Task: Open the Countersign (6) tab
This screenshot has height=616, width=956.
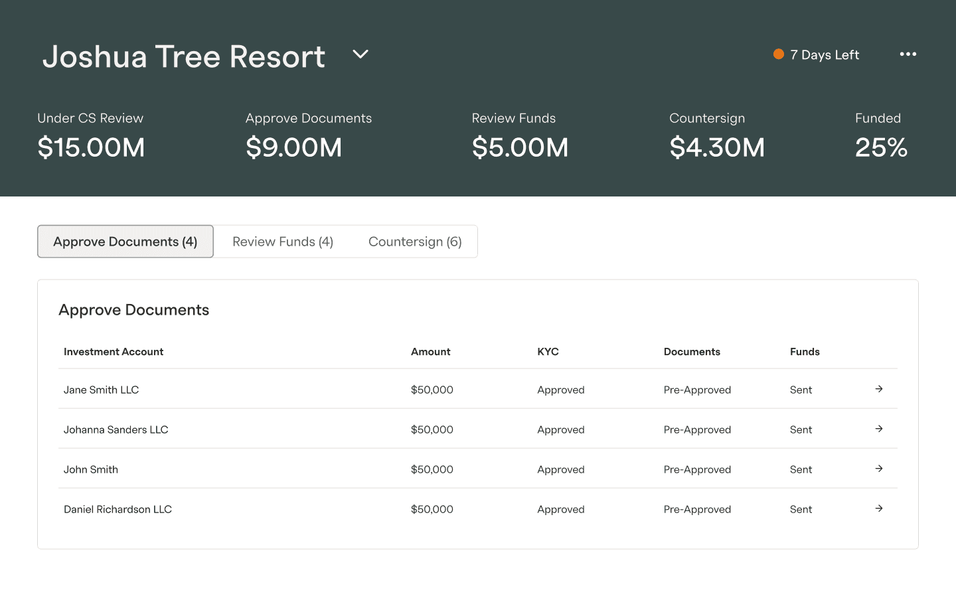Action: (x=415, y=242)
